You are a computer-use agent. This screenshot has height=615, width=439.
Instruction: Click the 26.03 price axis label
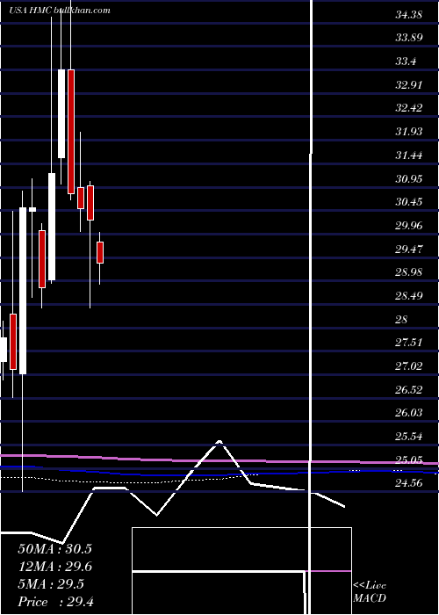(409, 413)
